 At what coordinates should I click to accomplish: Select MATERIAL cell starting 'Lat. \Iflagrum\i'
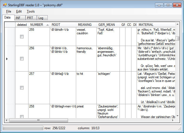[x=156, y=88]
